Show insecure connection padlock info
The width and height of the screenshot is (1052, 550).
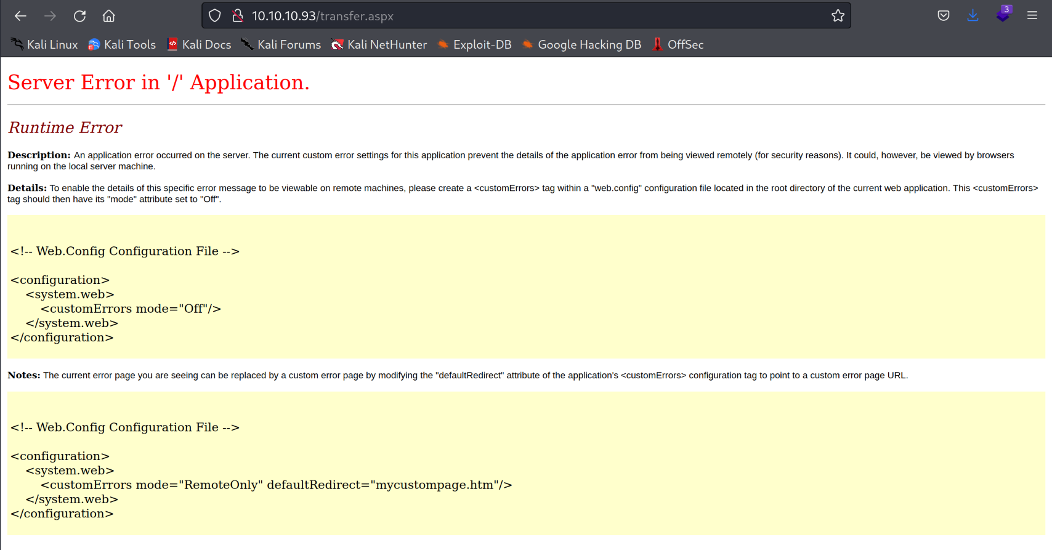[x=238, y=16]
